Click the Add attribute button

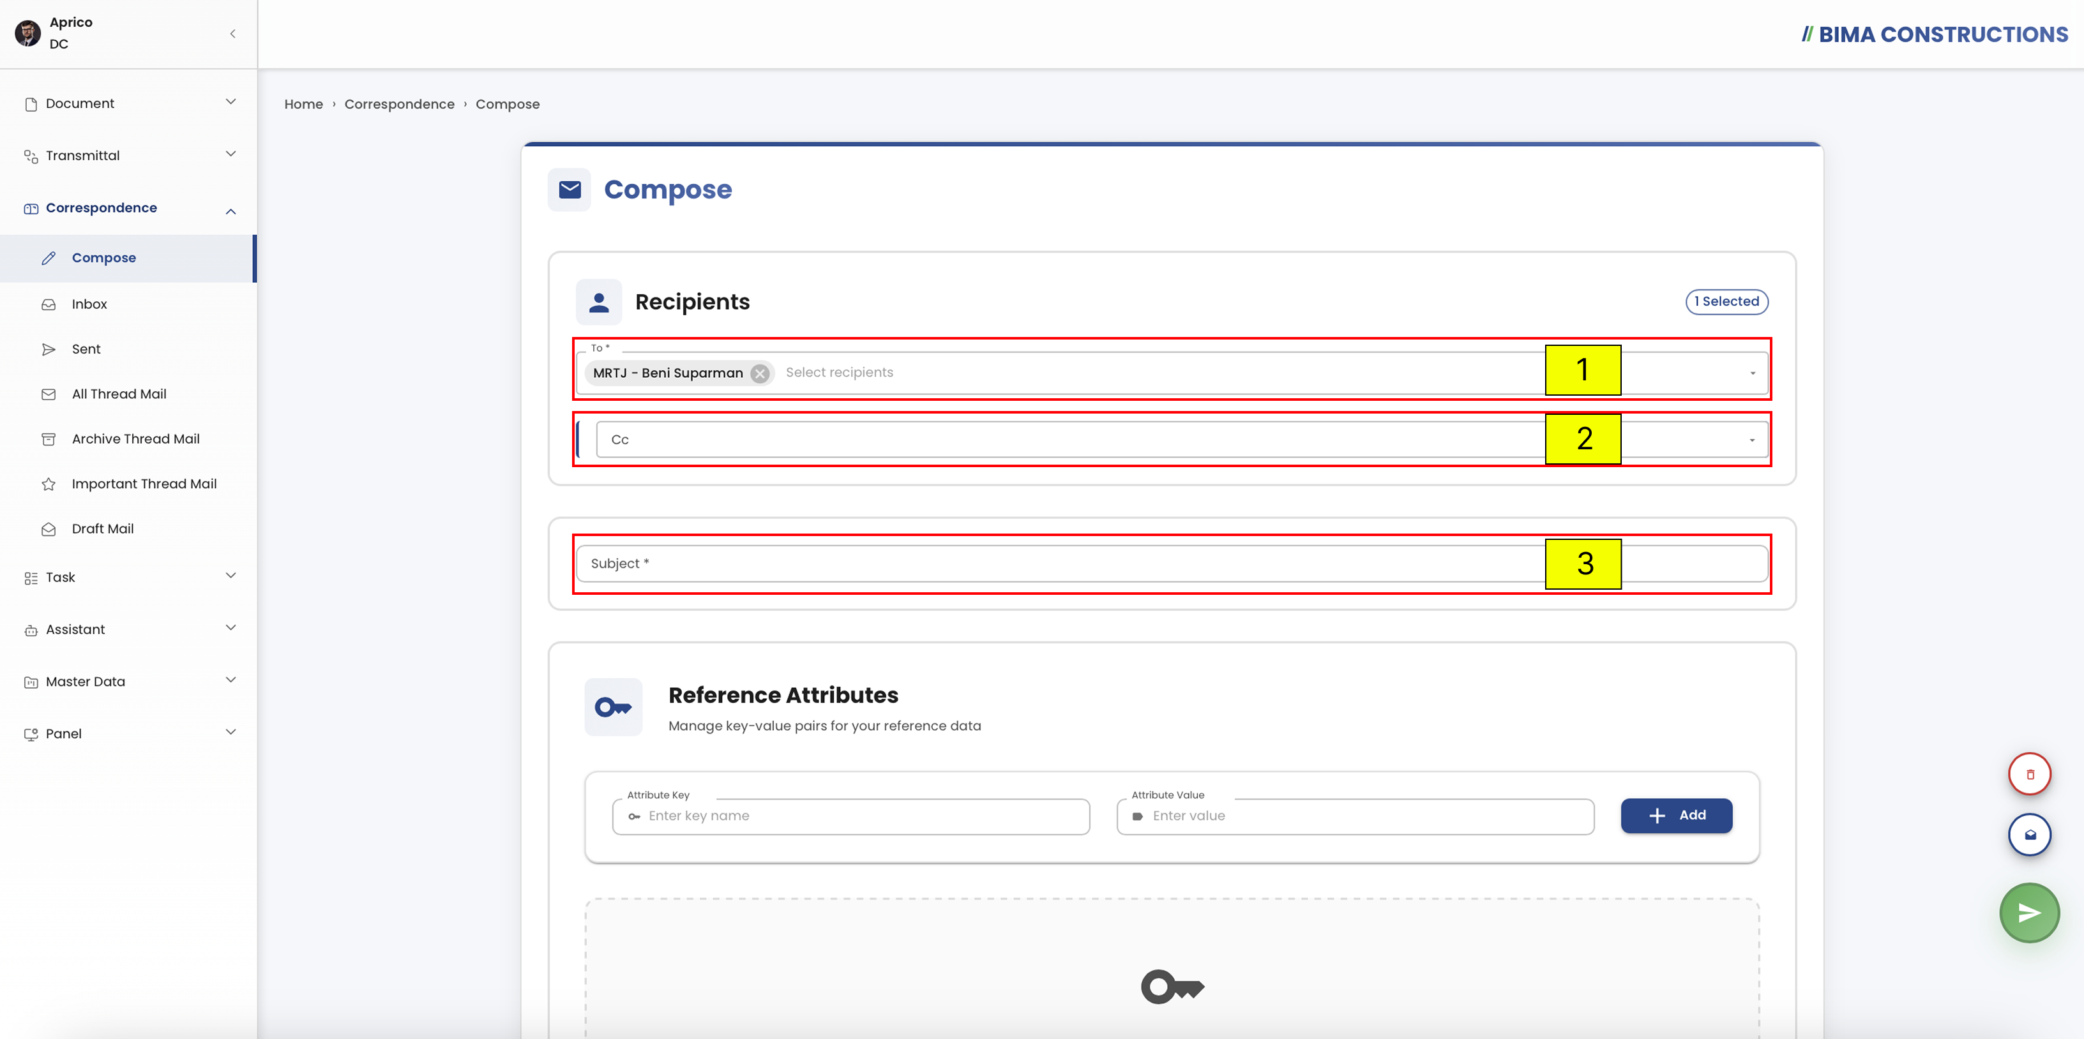(1676, 815)
